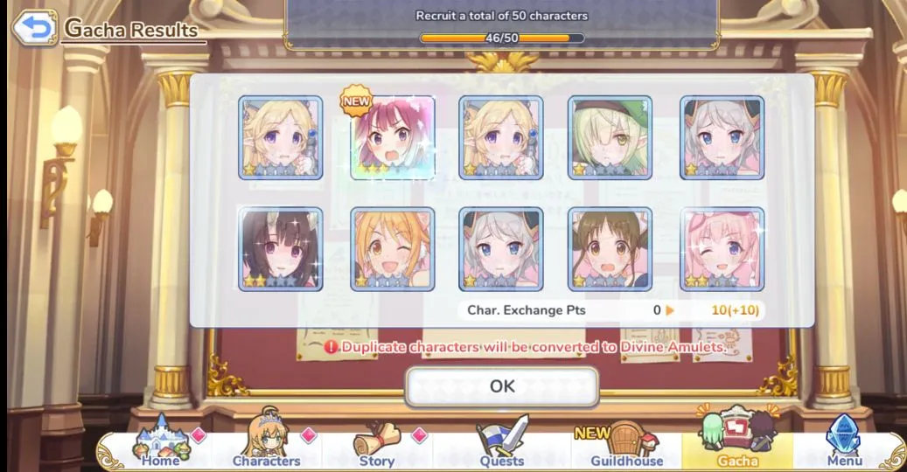
Task: Click the OK button
Action: pos(502,386)
